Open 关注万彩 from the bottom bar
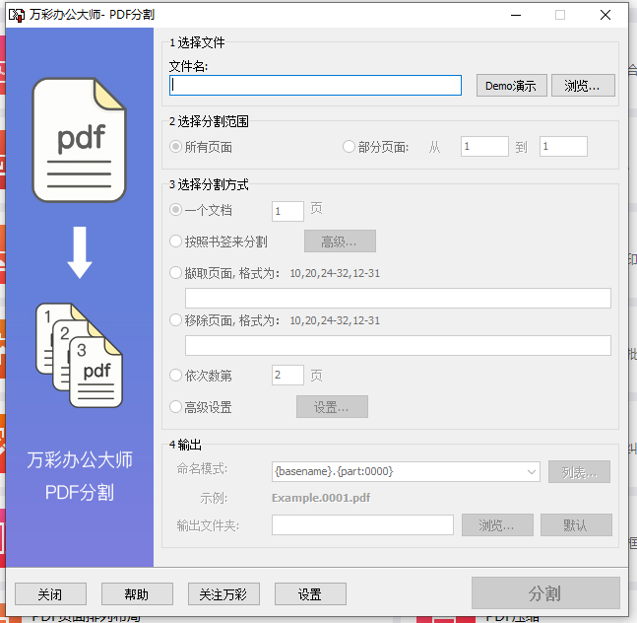637x623 pixels. [x=223, y=594]
